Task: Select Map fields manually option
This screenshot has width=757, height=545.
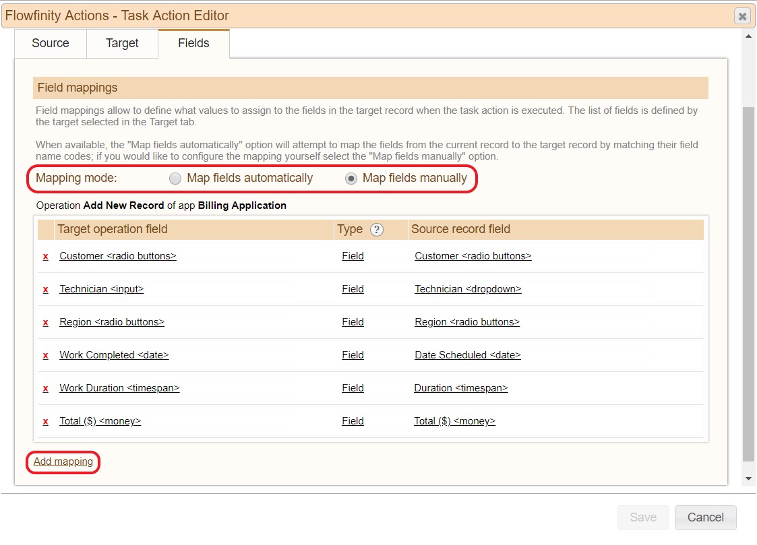Action: click(x=351, y=179)
